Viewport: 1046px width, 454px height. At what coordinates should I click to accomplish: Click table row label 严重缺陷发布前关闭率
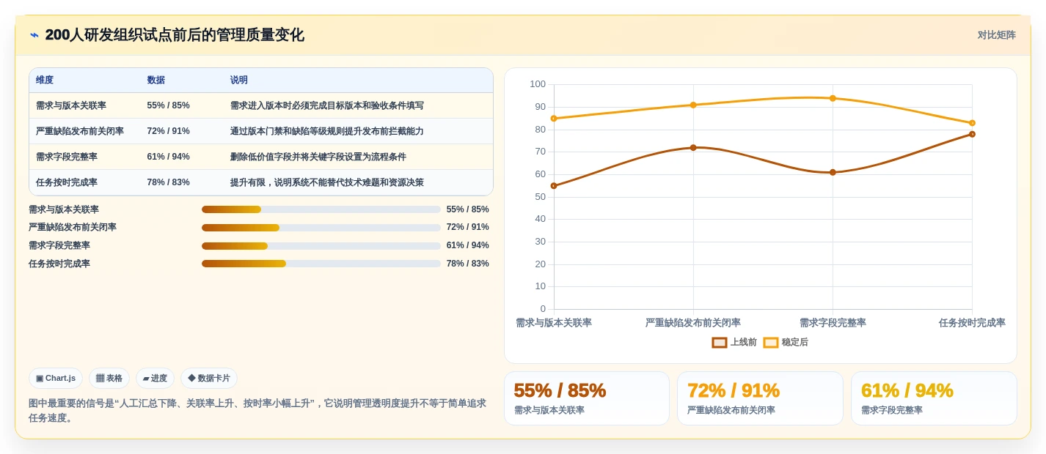tap(80, 131)
